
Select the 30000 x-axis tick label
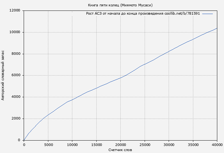[169, 144]
